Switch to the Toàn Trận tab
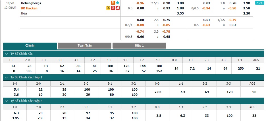This screenshot has height=121, width=266. pos(84,45)
